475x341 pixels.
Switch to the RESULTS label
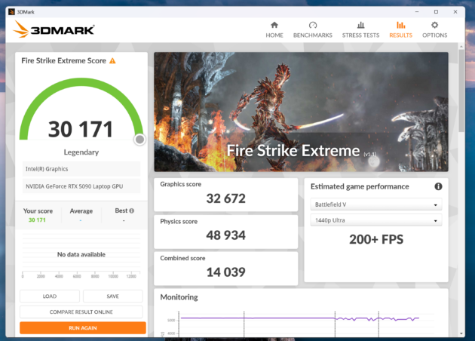(x=401, y=35)
